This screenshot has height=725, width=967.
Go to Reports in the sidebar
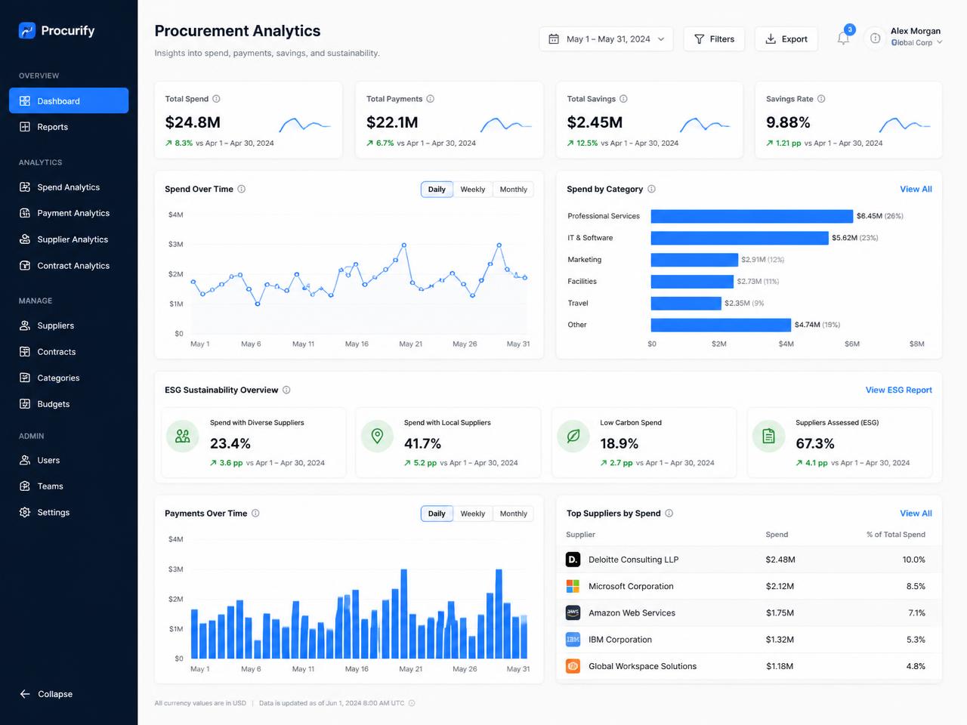pyautogui.click(x=69, y=127)
